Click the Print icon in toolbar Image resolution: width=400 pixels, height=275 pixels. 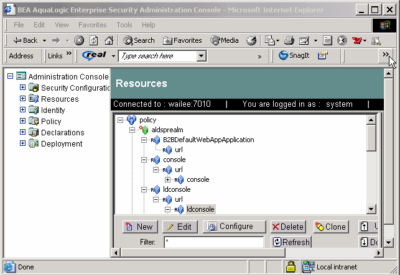tap(289, 40)
